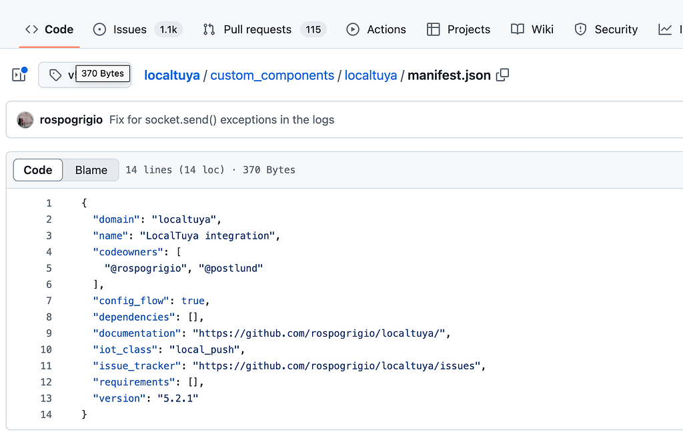Click the socket.send() fix commit message
This screenshot has height=432, width=683.
click(x=223, y=119)
